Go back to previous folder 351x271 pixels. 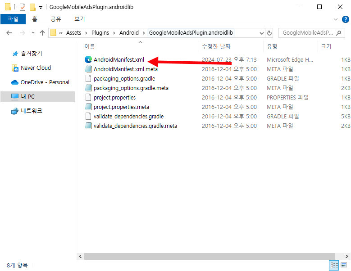[9, 33]
